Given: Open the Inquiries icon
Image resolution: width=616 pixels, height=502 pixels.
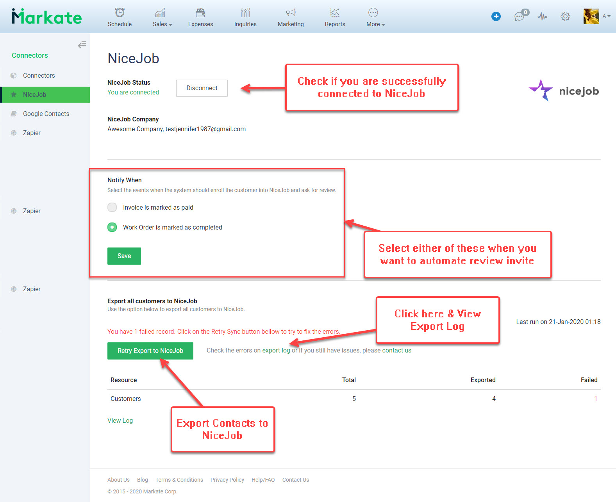Looking at the screenshot, I should 245,13.
